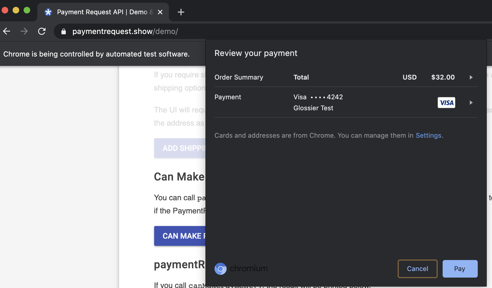Reload the current page
This screenshot has height=288, width=492.
(42, 31)
